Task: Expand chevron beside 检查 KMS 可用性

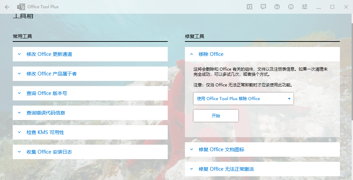Action: coord(19,132)
